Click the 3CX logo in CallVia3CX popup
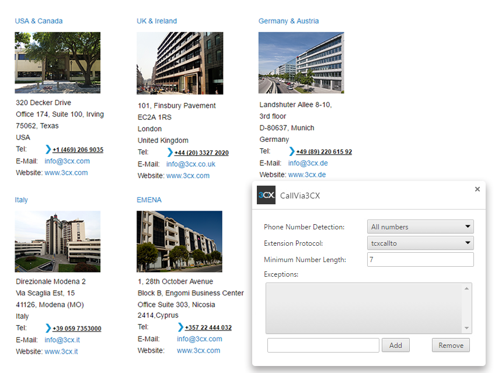Viewport: 495px width, 373px height. coord(266,195)
